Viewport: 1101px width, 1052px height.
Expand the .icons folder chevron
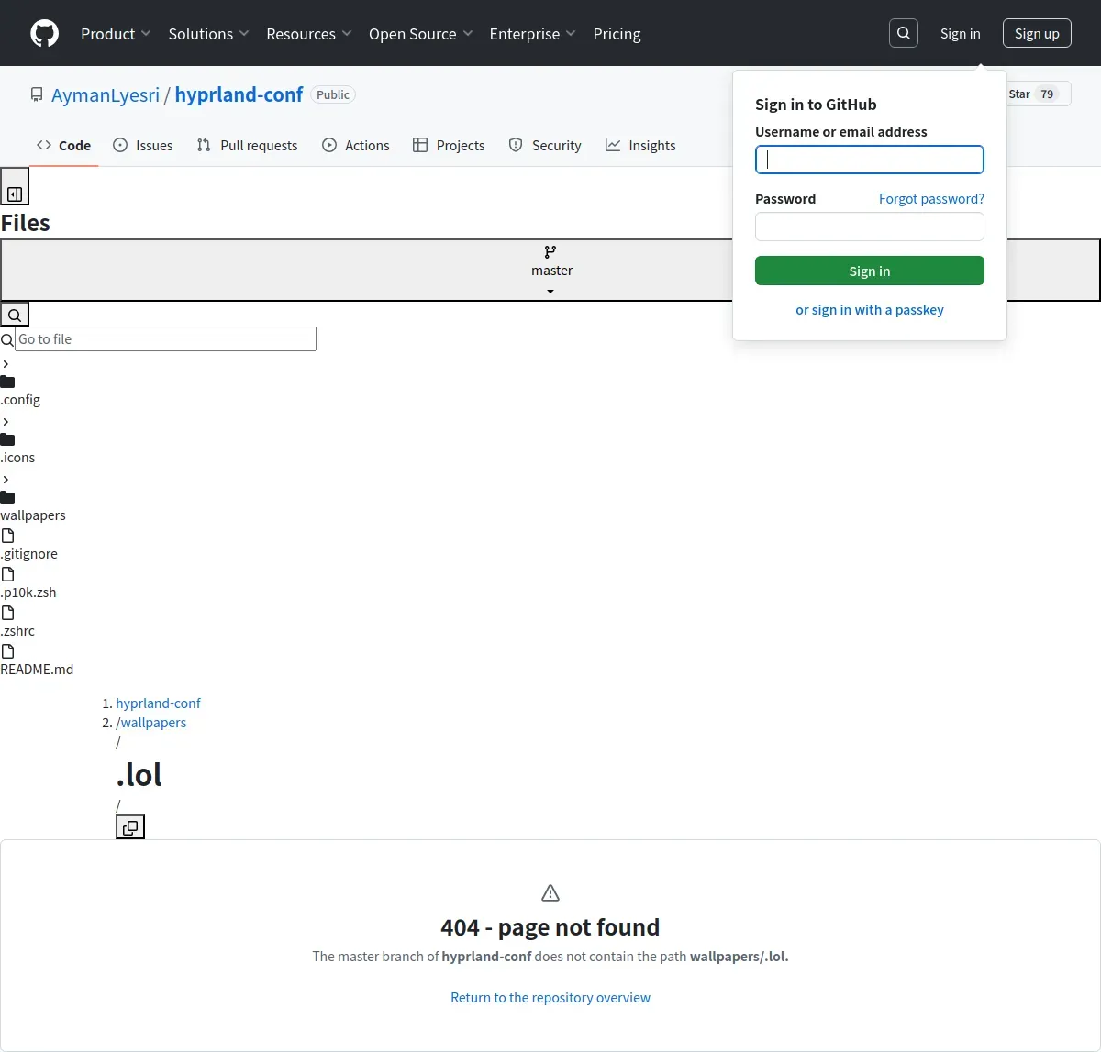(6, 422)
